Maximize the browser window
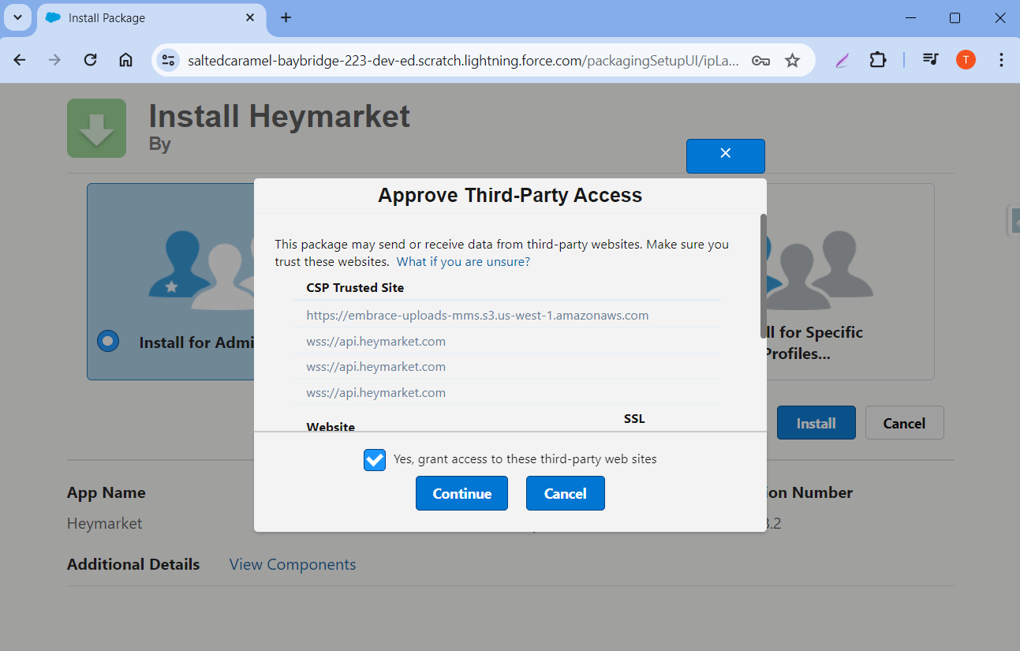The height and width of the screenshot is (651, 1020). pos(955,17)
